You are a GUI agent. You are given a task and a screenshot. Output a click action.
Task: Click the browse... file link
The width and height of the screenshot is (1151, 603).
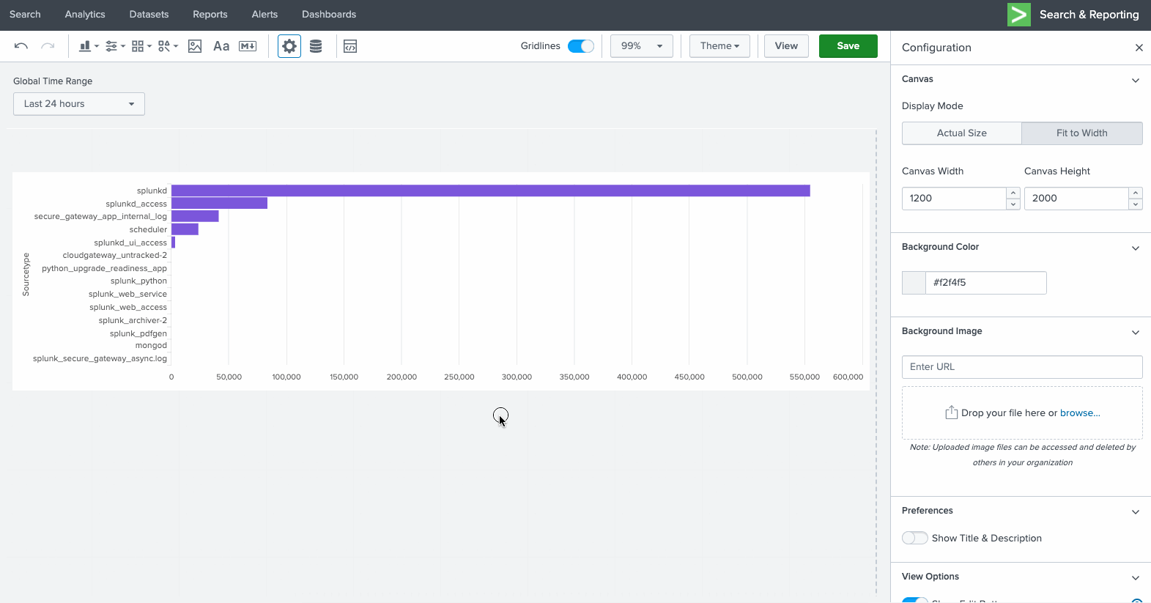pos(1080,413)
